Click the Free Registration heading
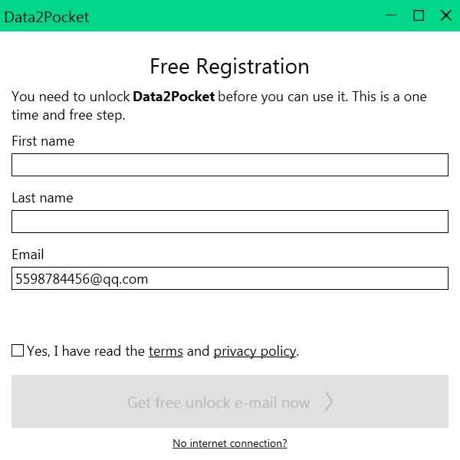This screenshot has height=460, width=460. coord(229,67)
